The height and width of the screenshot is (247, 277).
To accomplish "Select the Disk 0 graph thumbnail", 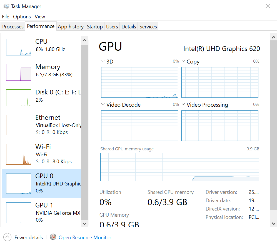I will tap(19, 98).
